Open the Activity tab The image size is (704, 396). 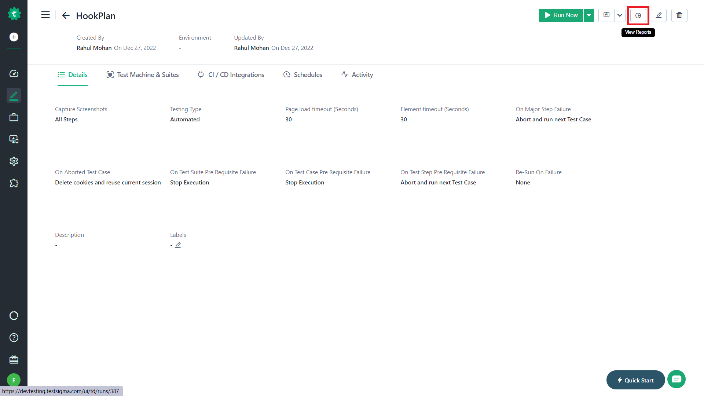coord(357,75)
